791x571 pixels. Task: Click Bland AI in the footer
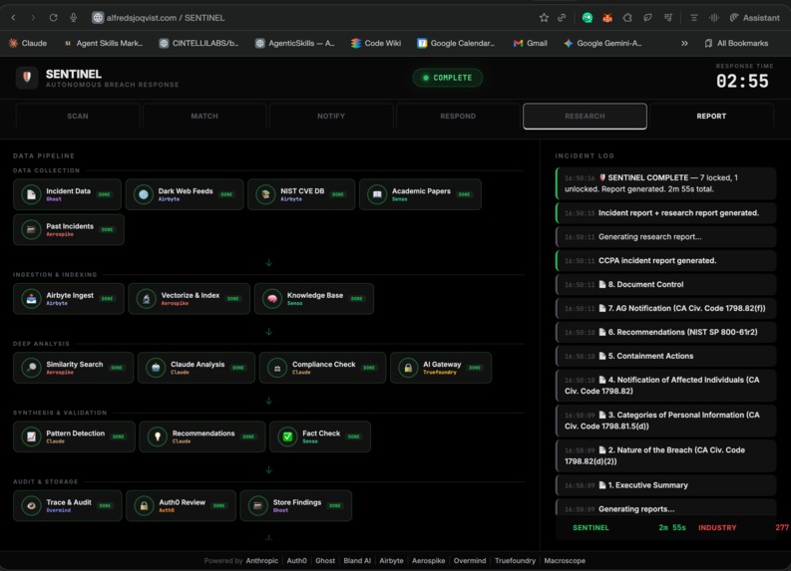(x=357, y=561)
